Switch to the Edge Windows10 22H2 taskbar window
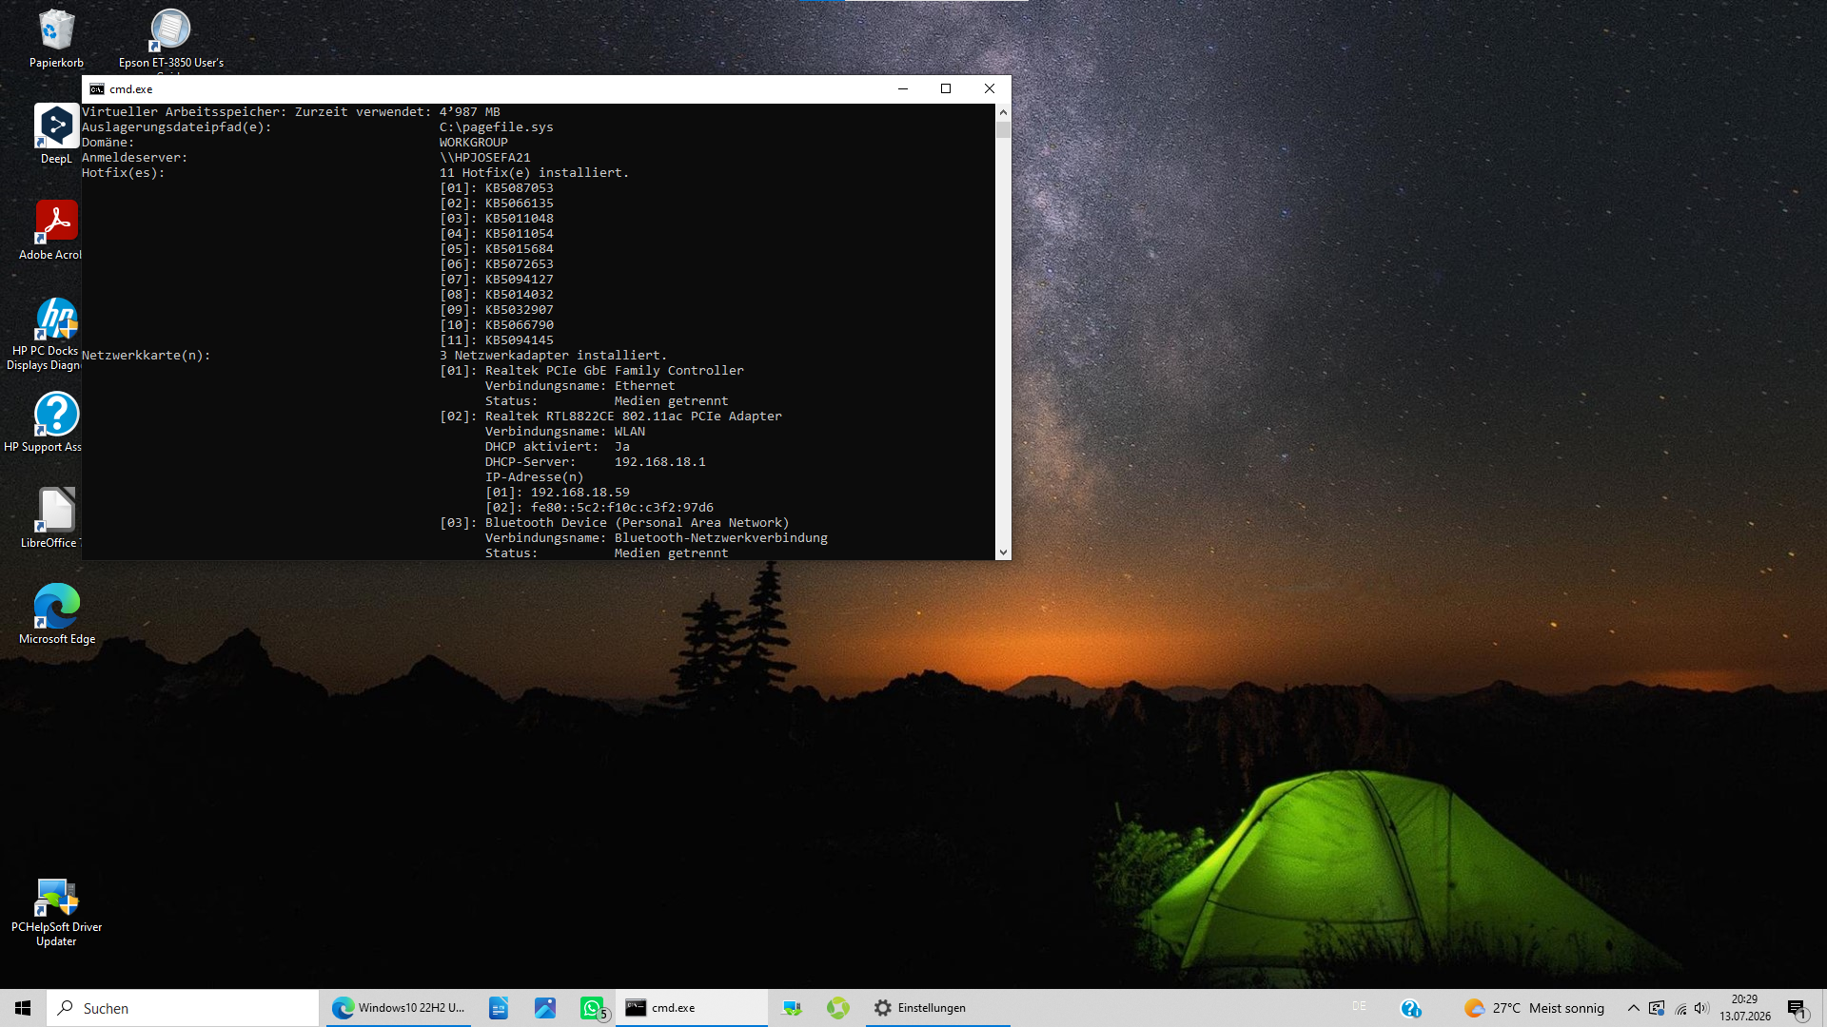 tap(399, 1008)
